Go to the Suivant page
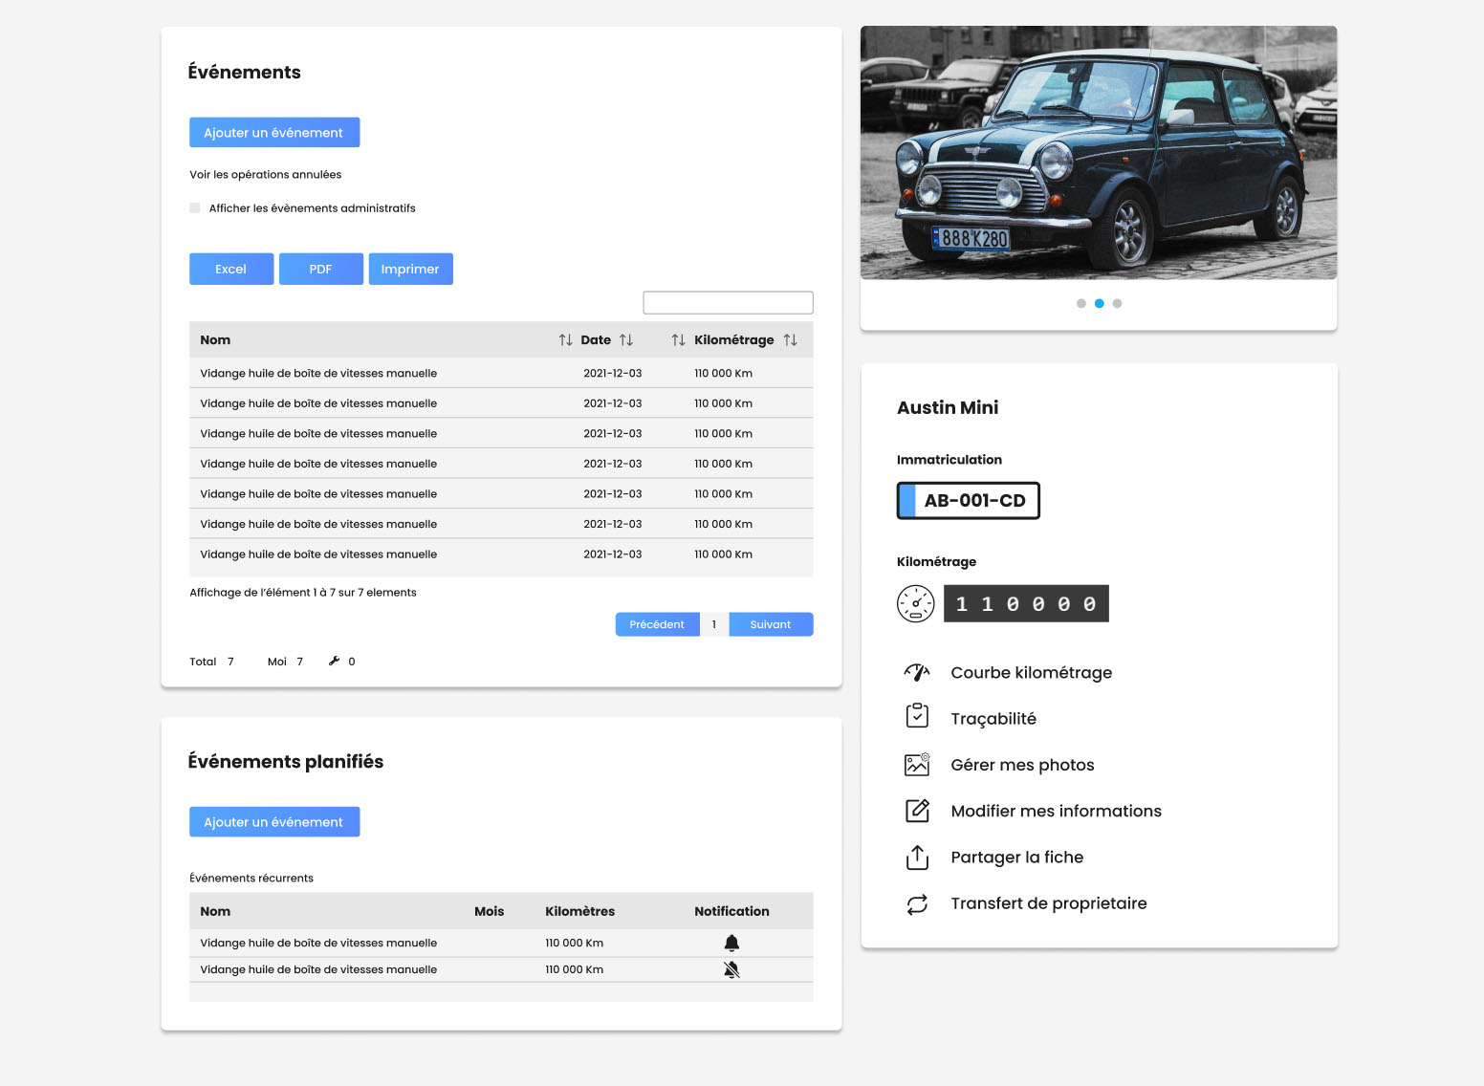The height and width of the screenshot is (1086, 1484). 770,625
